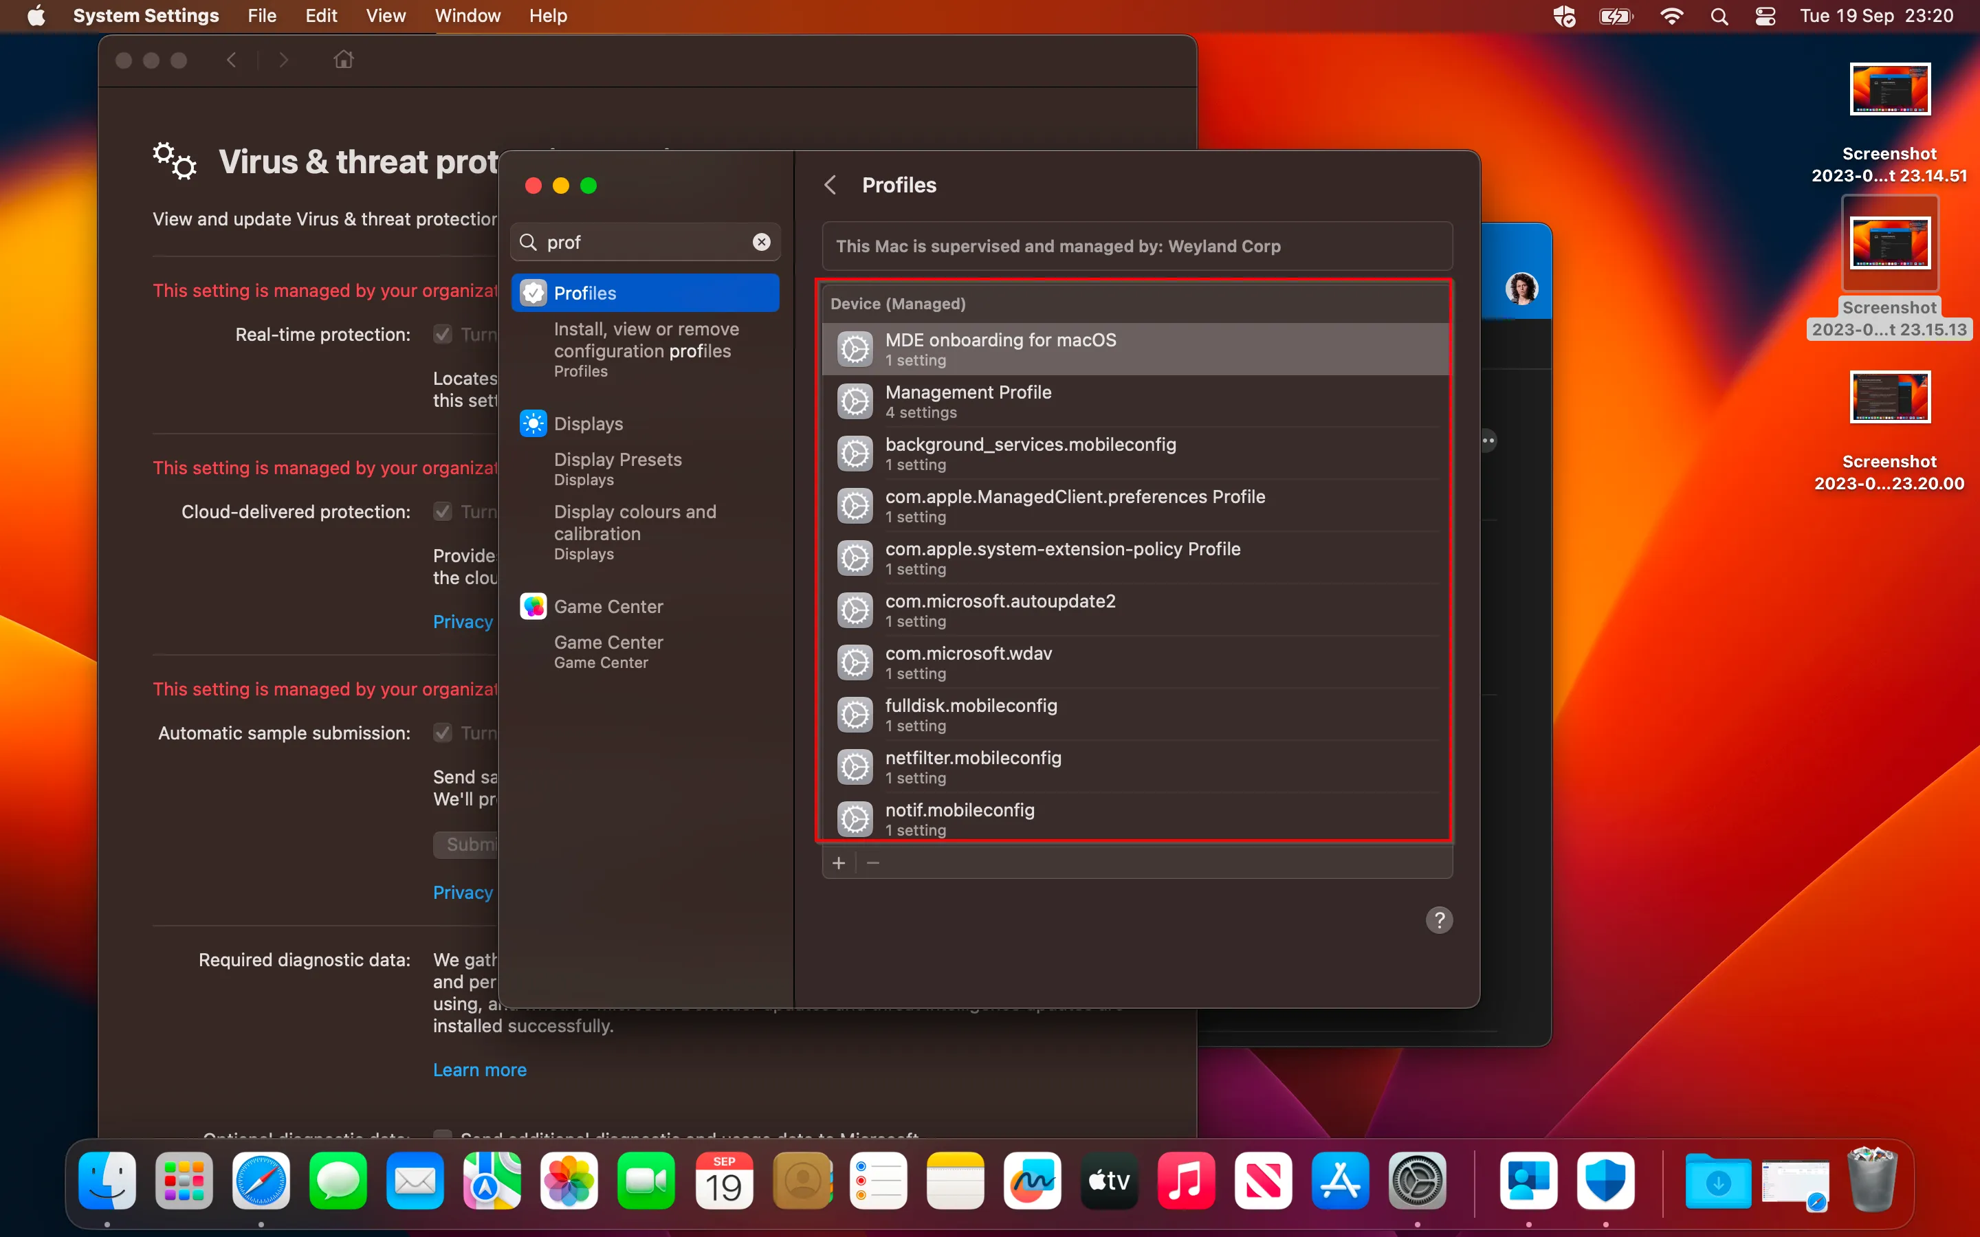The width and height of the screenshot is (1980, 1237).
Task: Click Privacy link under Cloud-delivered protection
Action: coord(463,622)
